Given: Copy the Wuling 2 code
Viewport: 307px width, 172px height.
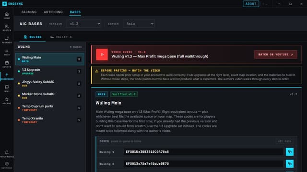Looking at the screenshot, I should tap(290, 163).
